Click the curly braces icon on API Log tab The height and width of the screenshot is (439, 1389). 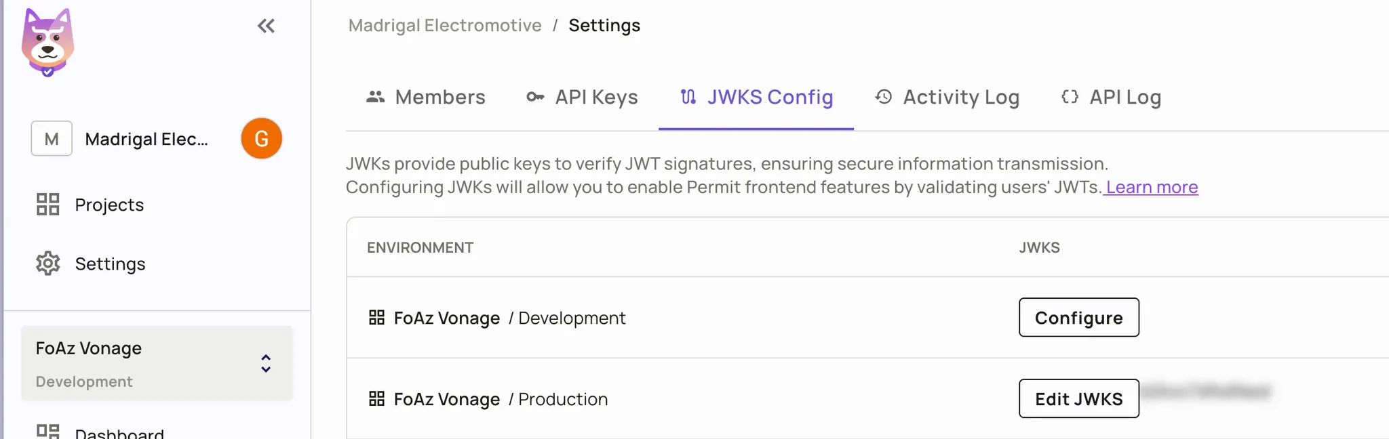[x=1069, y=97]
